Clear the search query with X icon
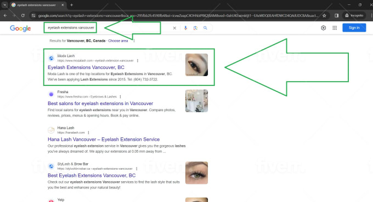This screenshot has width=373, height=202. (174, 28)
